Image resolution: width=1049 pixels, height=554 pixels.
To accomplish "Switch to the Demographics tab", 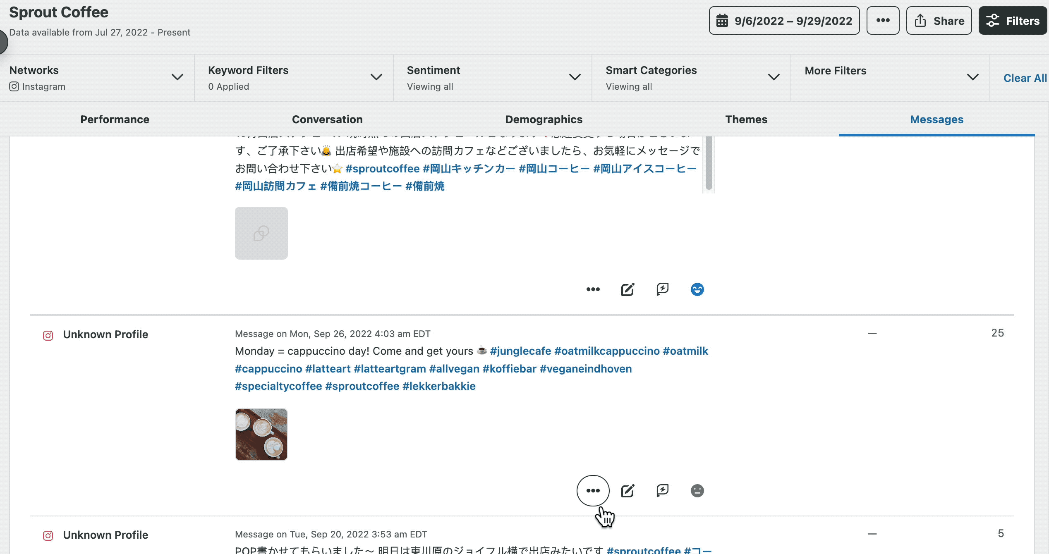I will click(x=544, y=119).
